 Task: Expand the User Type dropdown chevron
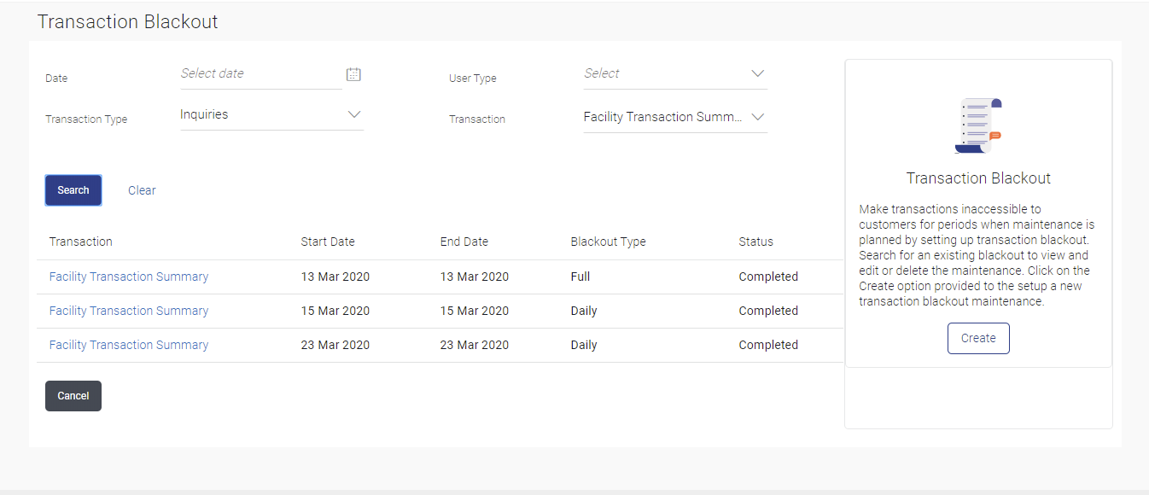point(757,73)
